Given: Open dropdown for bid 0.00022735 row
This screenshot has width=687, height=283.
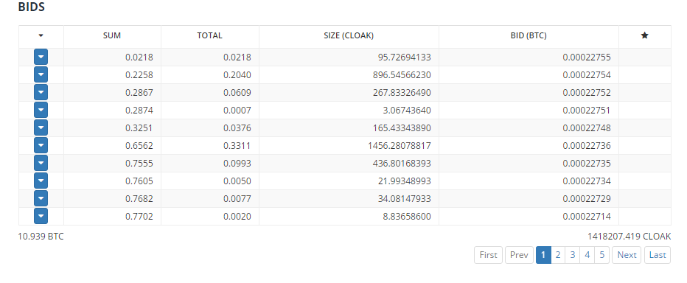Looking at the screenshot, I should click(x=41, y=163).
